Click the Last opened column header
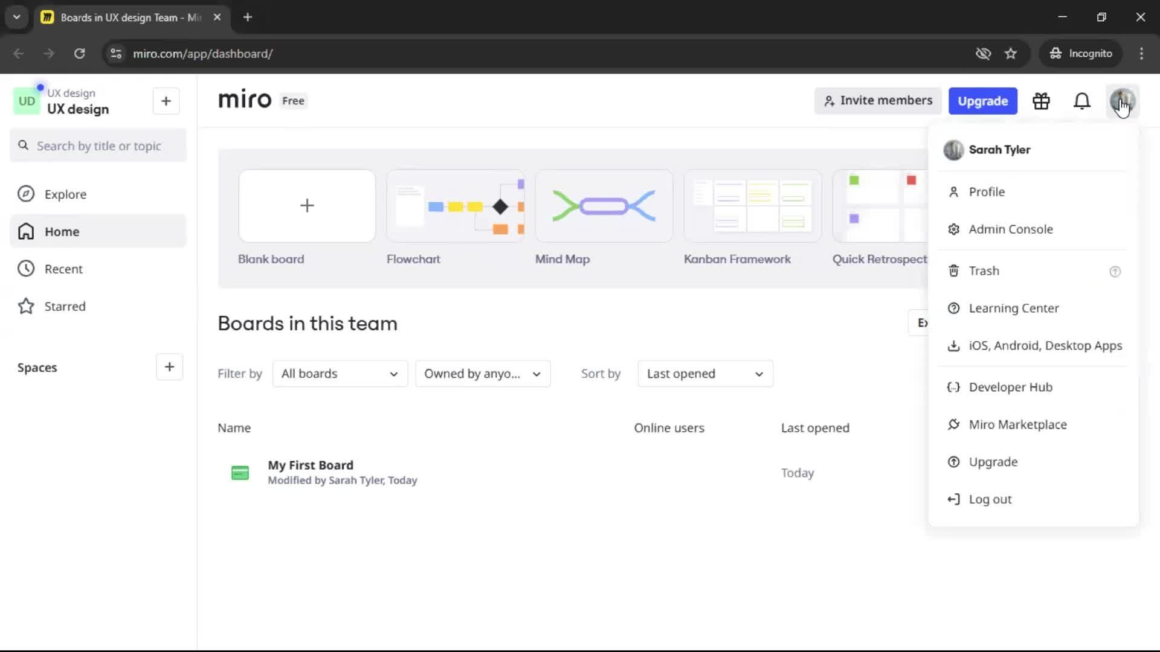The width and height of the screenshot is (1160, 652). coord(815,428)
